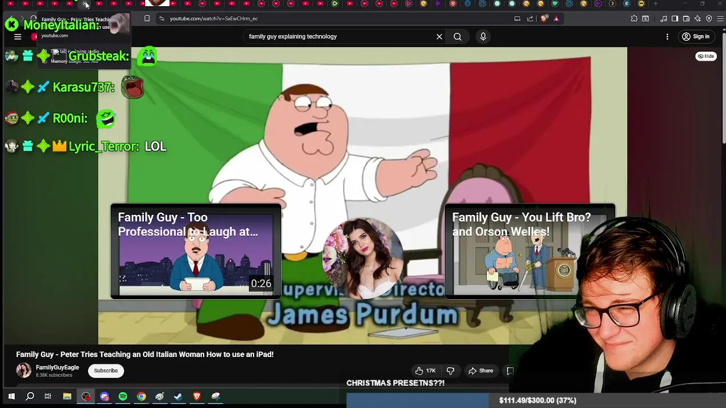Open the Brave Wallet icon
Image resolution: width=726 pixels, height=408 pixels.
click(x=686, y=19)
